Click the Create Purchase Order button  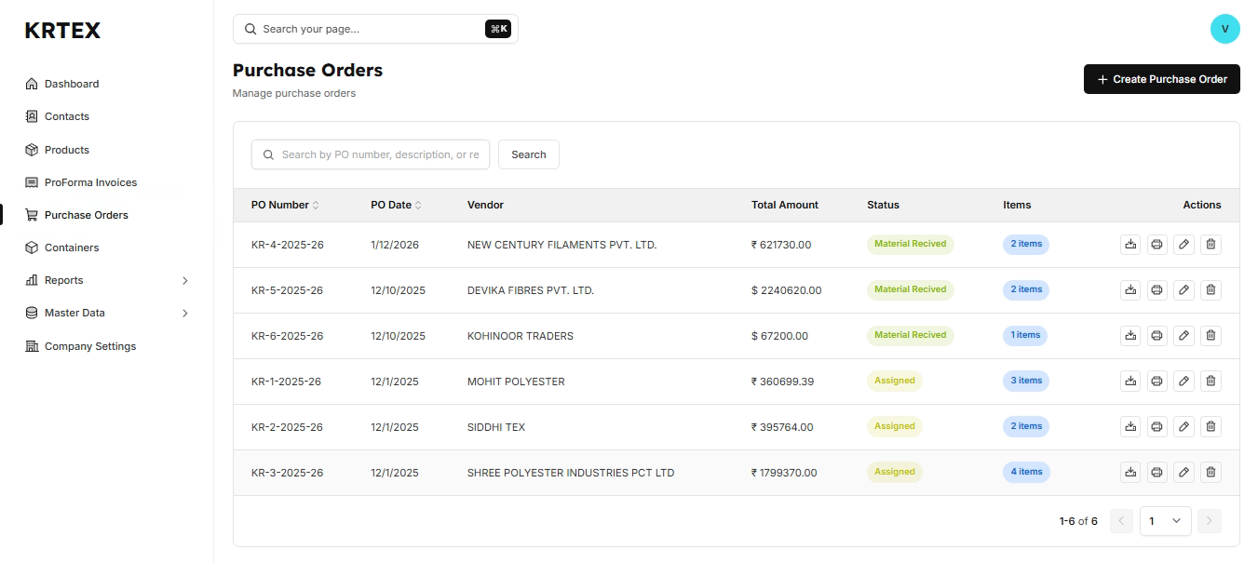point(1161,79)
